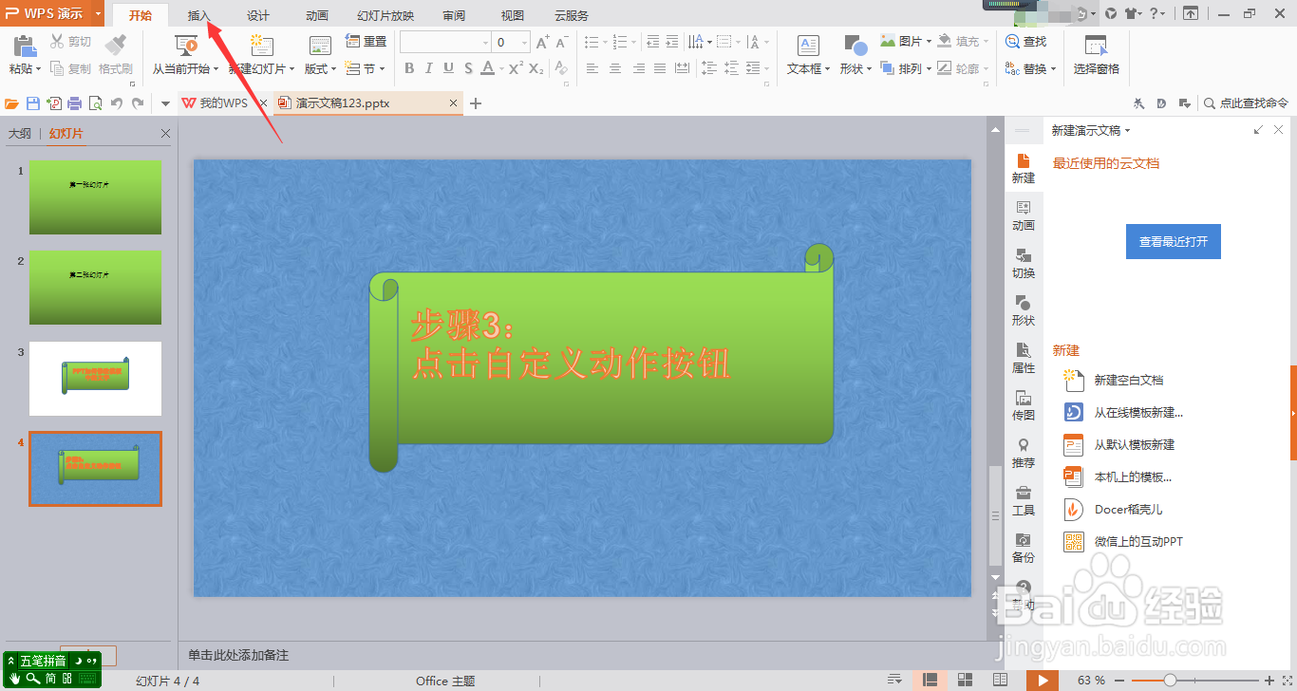Click the Paste clipboard icon
This screenshot has width=1297, height=691.
click(24, 46)
